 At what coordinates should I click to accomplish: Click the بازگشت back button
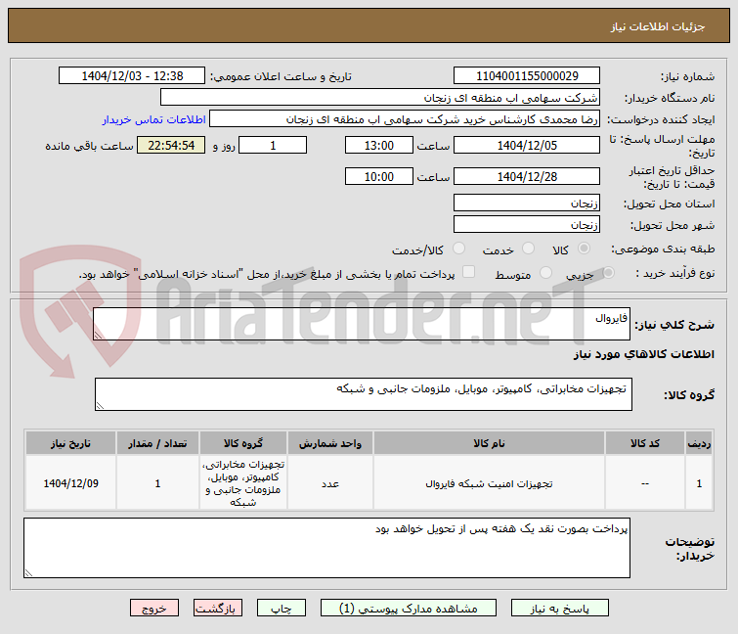pyautogui.click(x=217, y=609)
